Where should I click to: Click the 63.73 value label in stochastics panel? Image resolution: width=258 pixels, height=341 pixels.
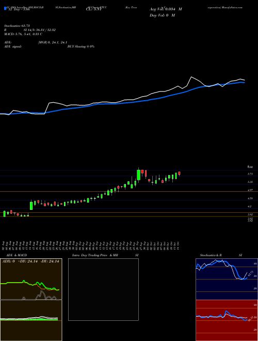pyautogui.click(x=251, y=274)
